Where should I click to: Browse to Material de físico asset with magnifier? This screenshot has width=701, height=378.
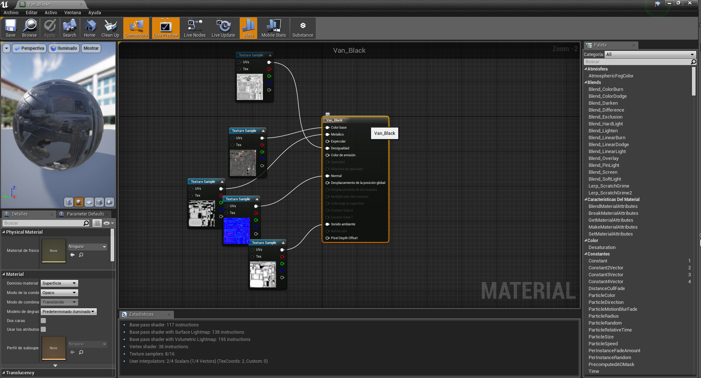tap(81, 255)
